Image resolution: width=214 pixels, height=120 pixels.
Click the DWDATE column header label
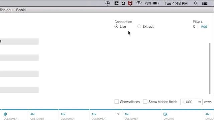(169, 119)
